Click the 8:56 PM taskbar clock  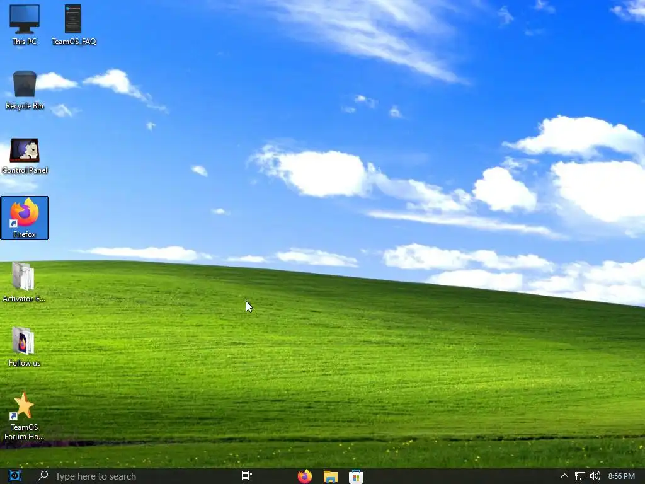(x=621, y=476)
